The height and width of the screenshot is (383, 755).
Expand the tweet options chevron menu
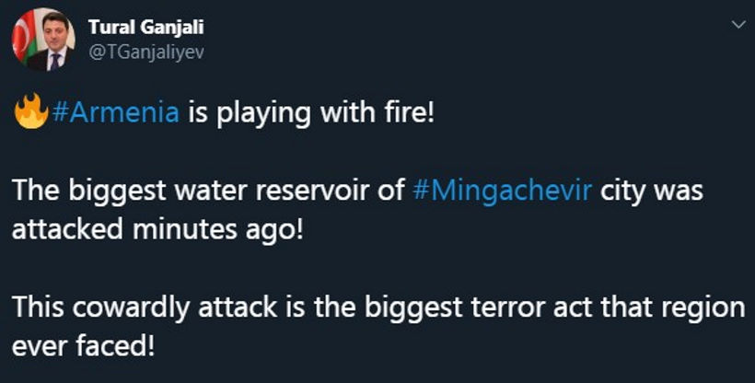(736, 26)
